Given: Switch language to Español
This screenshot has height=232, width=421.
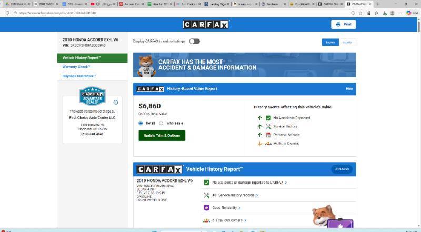Looking at the screenshot, I should click(347, 42).
